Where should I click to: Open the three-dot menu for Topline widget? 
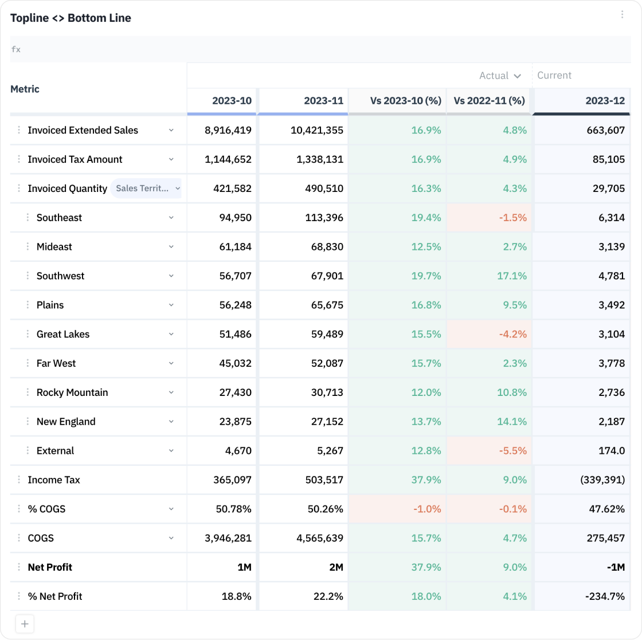pyautogui.click(x=622, y=15)
